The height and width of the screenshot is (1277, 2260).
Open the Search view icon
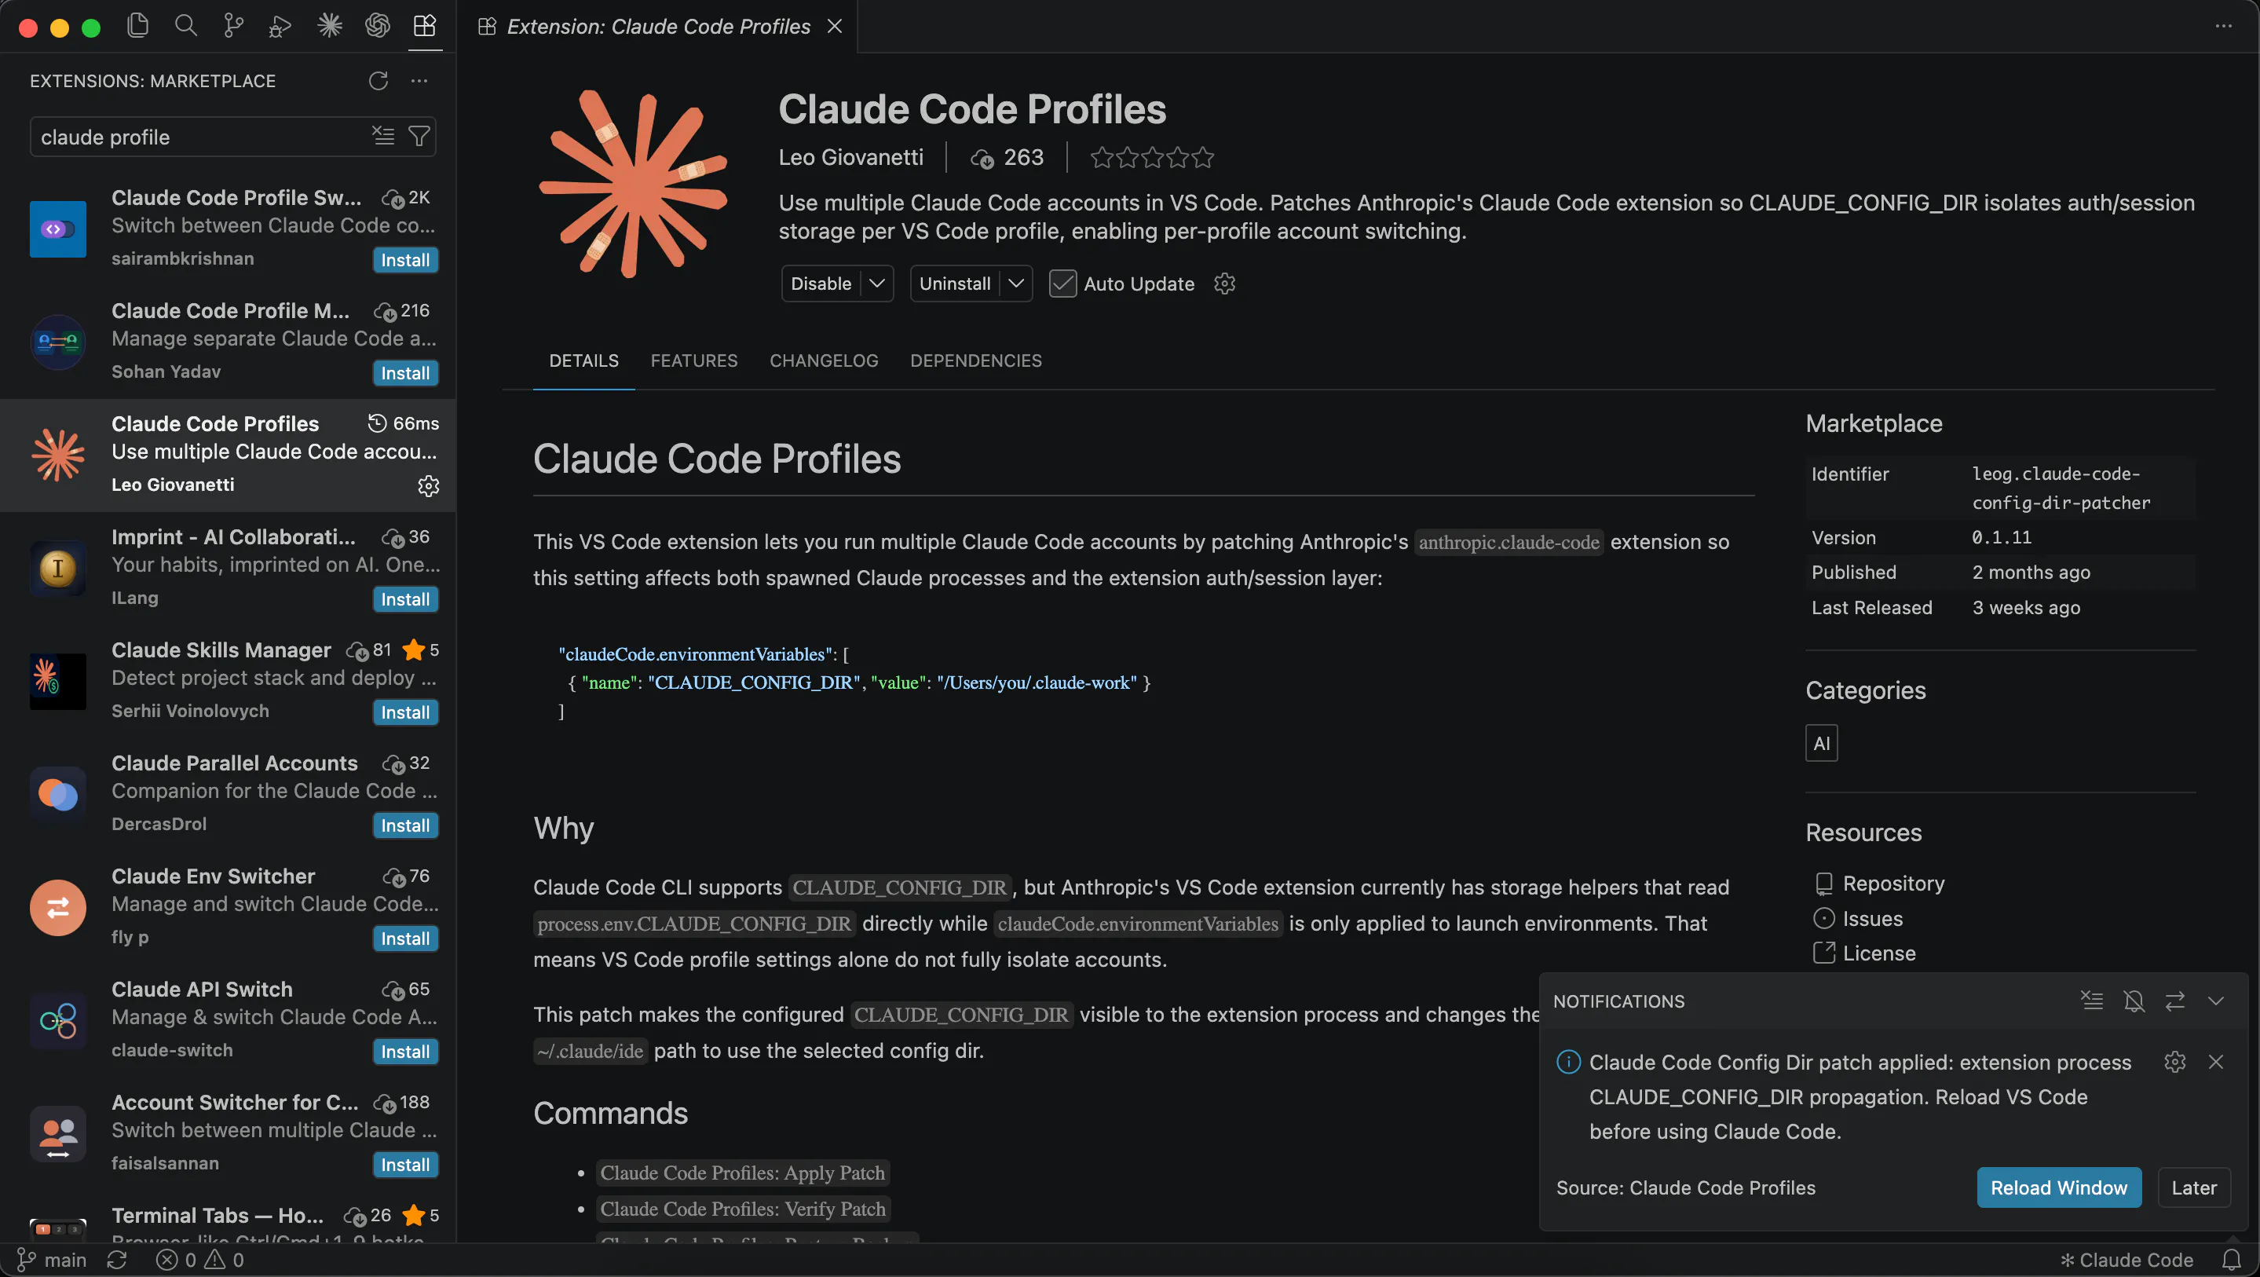(x=186, y=27)
